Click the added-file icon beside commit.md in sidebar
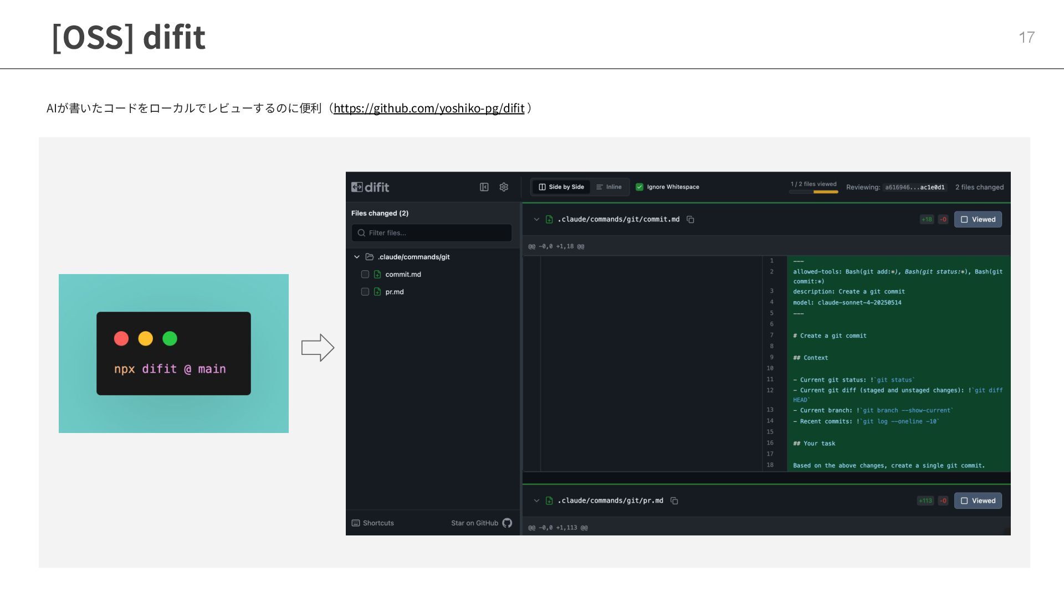Viewport: 1064px width, 598px height. [x=377, y=274]
